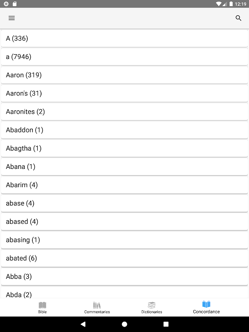Open the entry "Aaron (319)"
This screenshot has width=249, height=332.
(x=124, y=75)
